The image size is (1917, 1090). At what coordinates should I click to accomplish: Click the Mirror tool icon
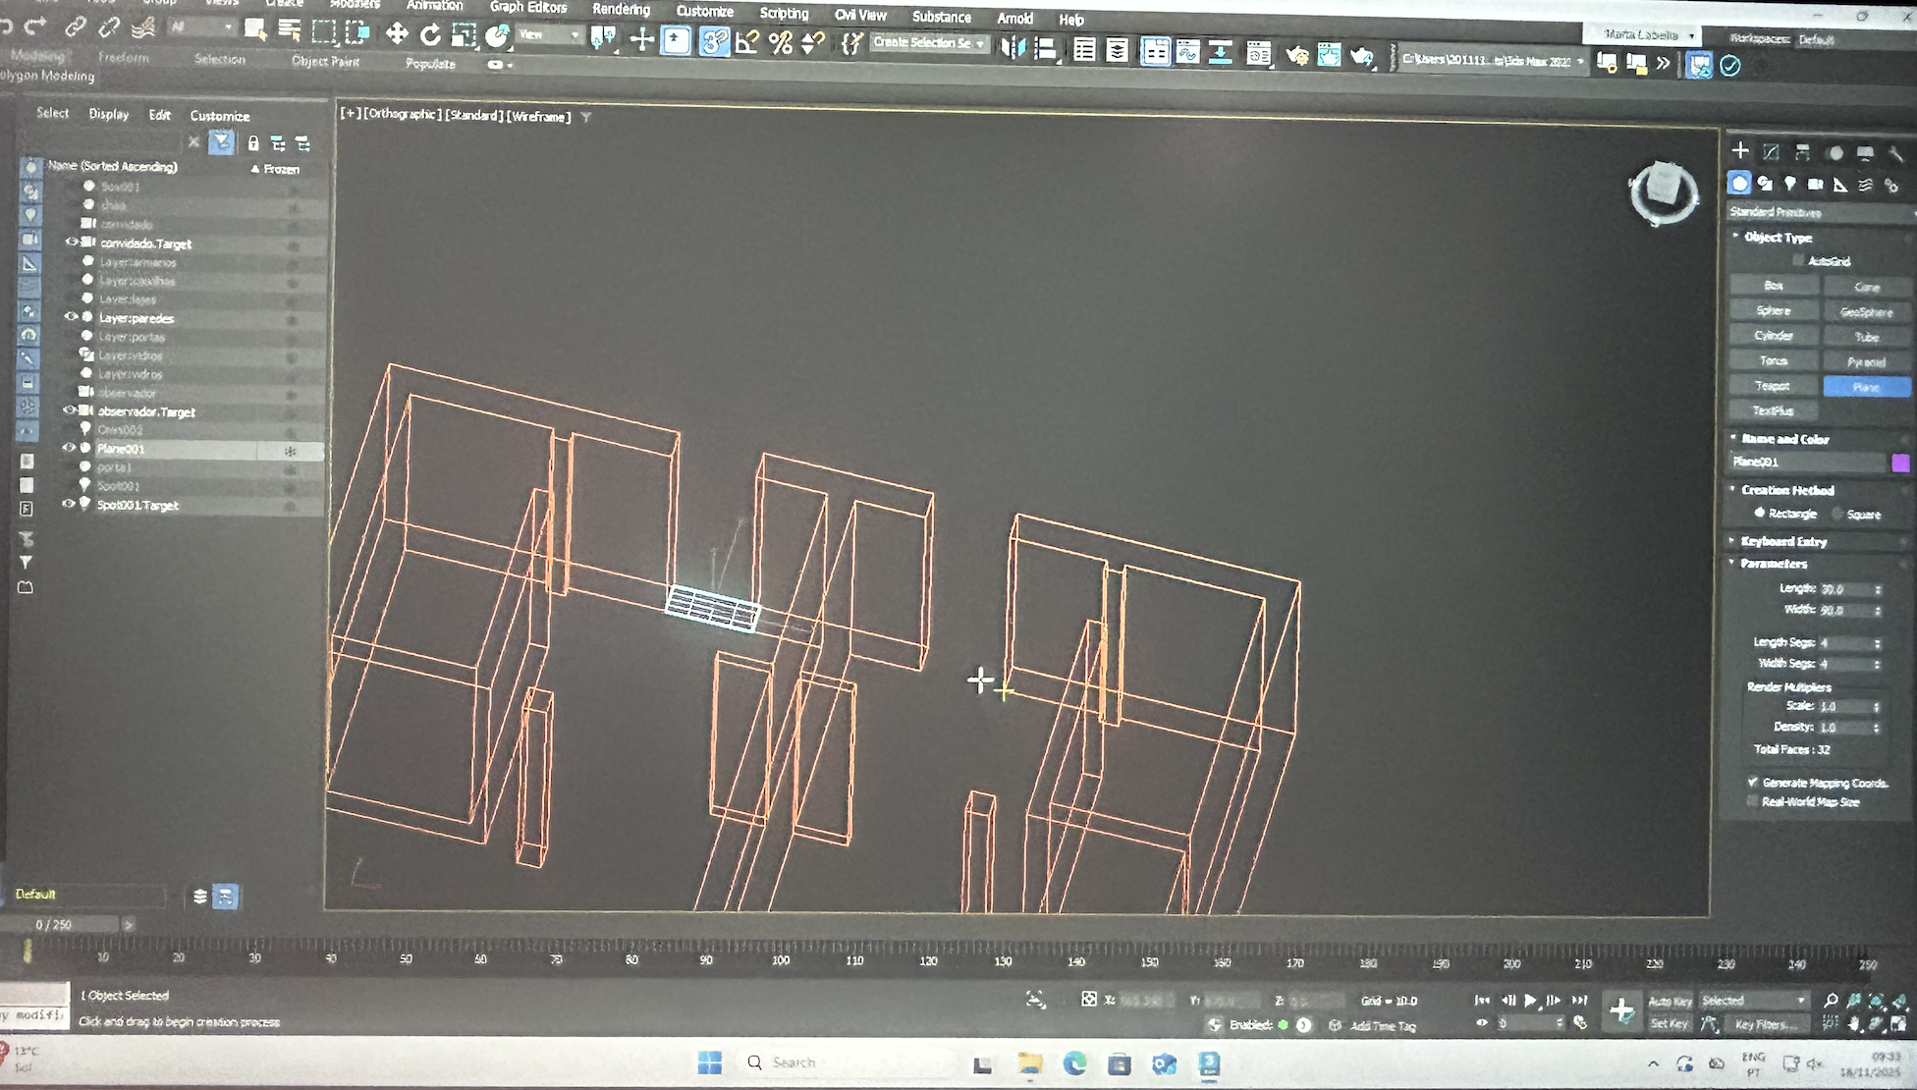(x=1013, y=47)
